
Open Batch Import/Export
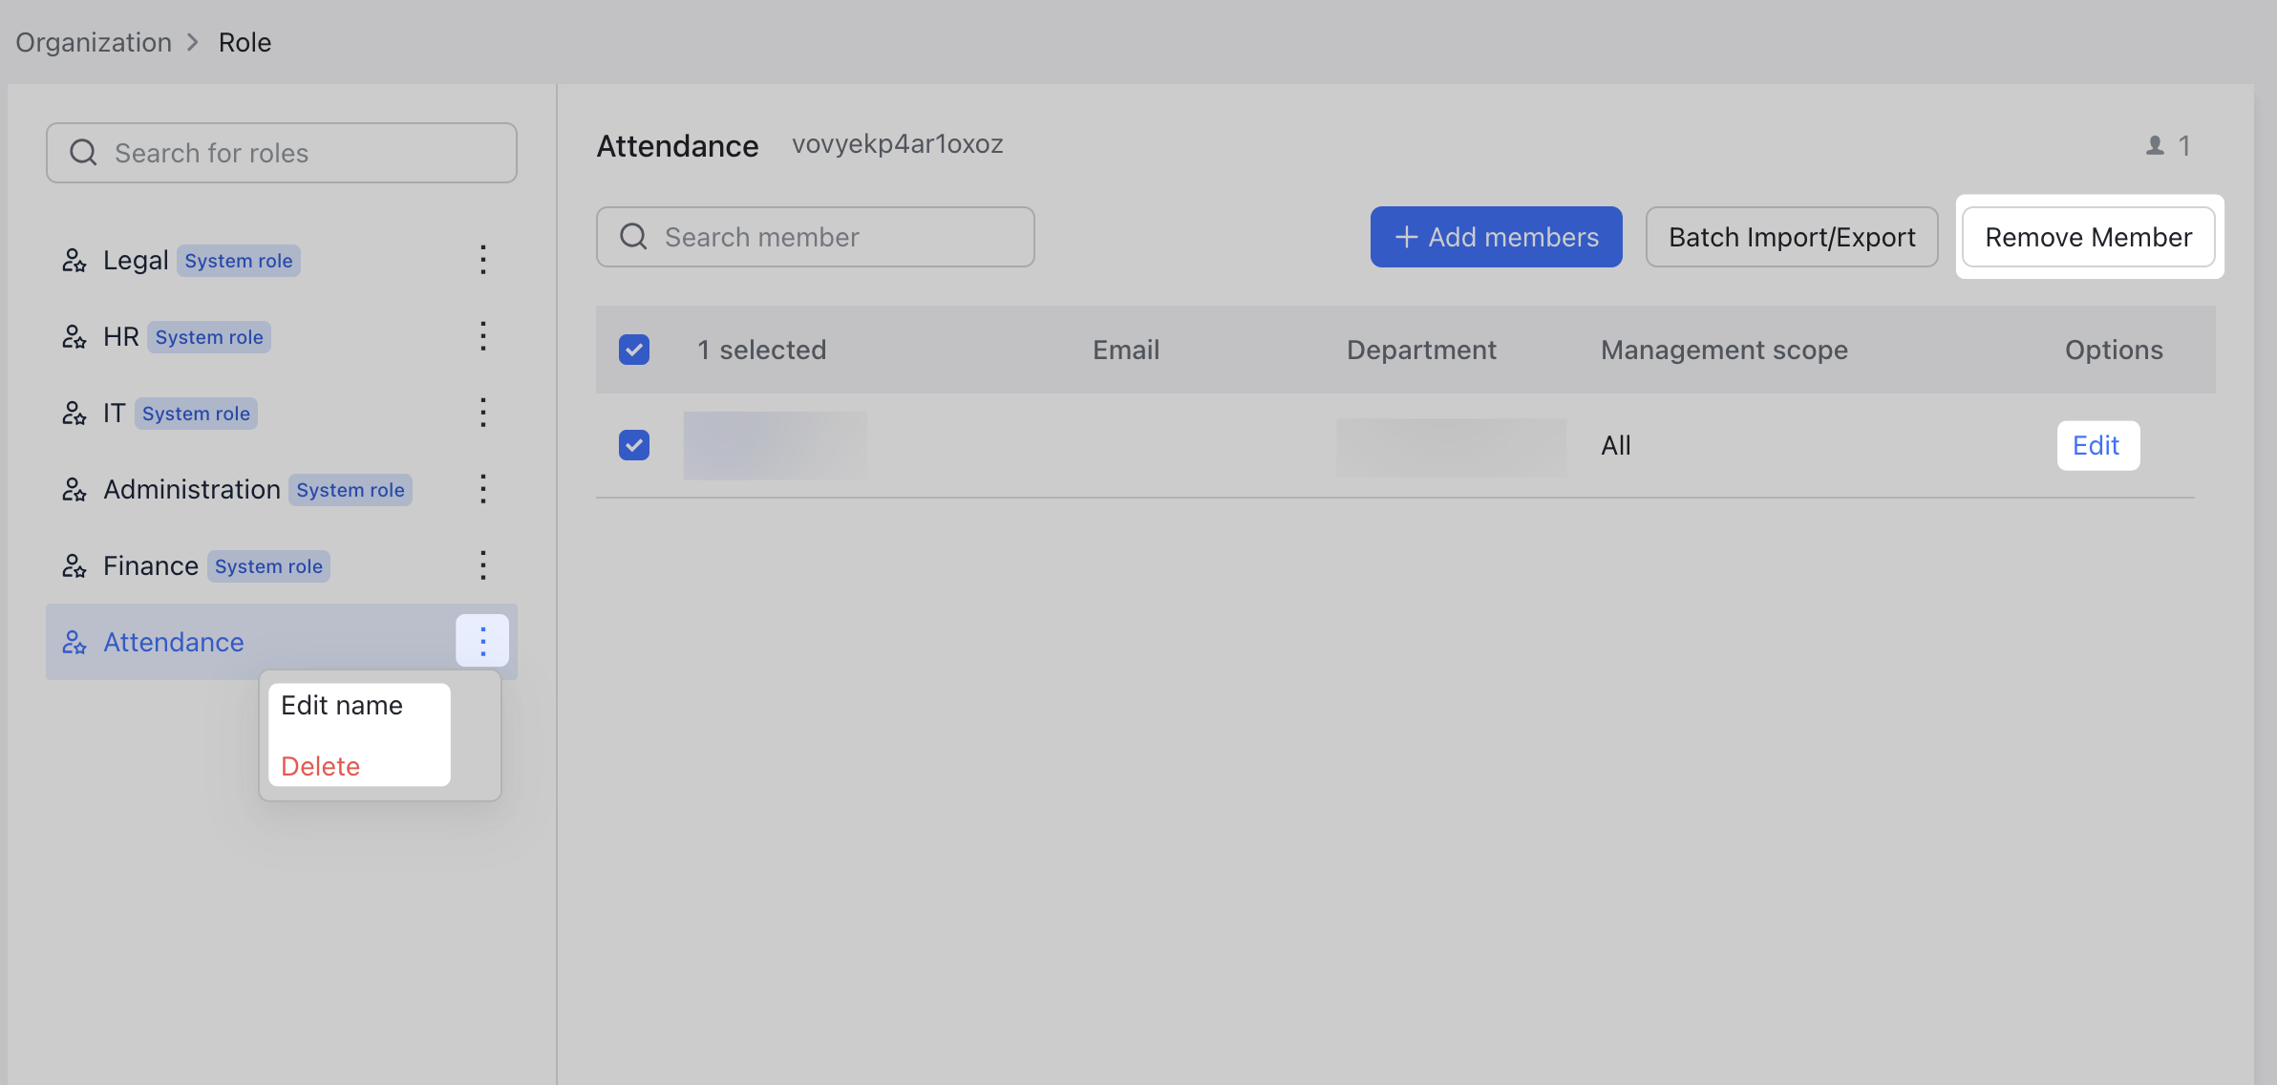pyautogui.click(x=1791, y=237)
